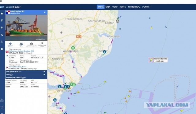196x114 pixels.
Task: Click the blue vessel arrow beside the right wind farm zone
Action: [178, 86]
